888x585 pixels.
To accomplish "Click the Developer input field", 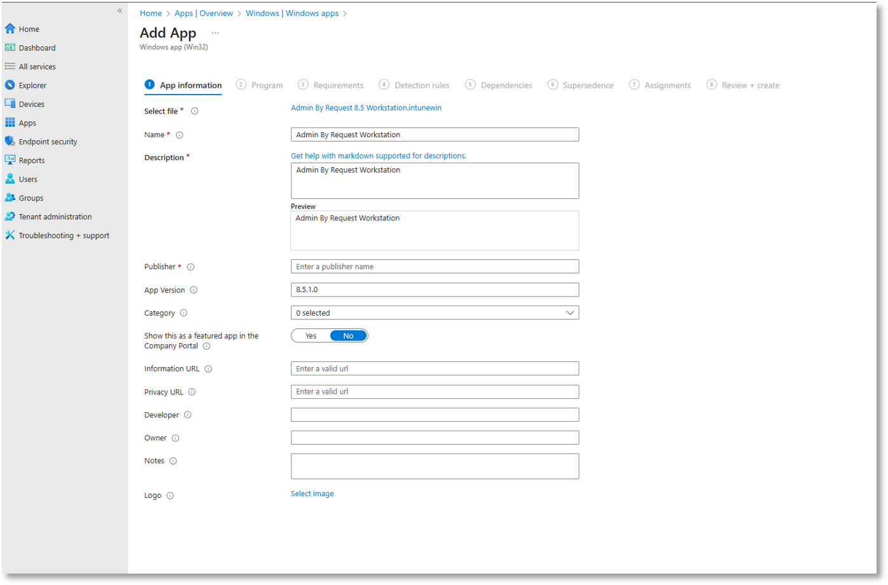I will coord(435,415).
